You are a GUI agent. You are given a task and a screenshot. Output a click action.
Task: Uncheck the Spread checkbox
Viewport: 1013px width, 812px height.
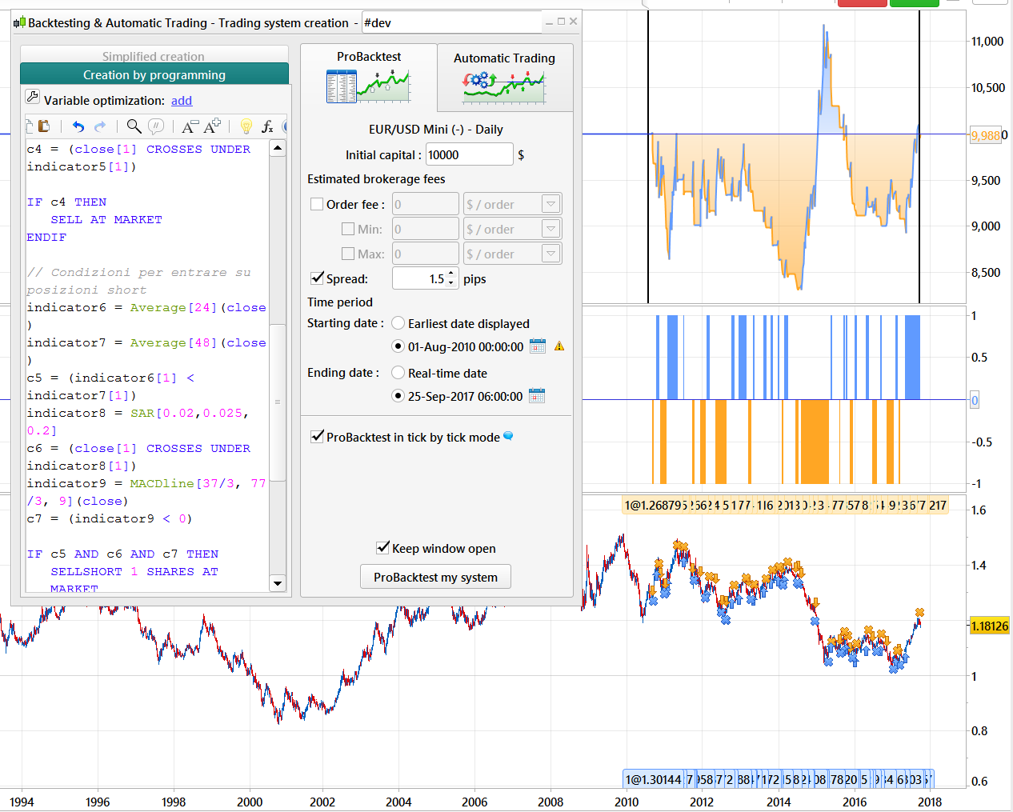pyautogui.click(x=317, y=278)
